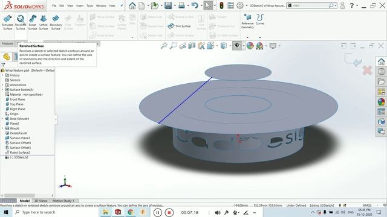Expand the Wrap6 feature node

(x=2, y=128)
